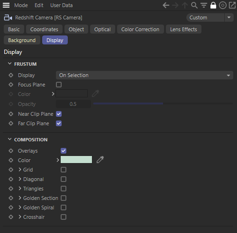Expand the Grid options arrow

coord(20,170)
